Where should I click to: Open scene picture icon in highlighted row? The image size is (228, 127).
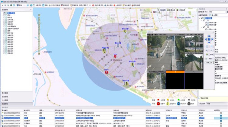[x=221, y=118]
